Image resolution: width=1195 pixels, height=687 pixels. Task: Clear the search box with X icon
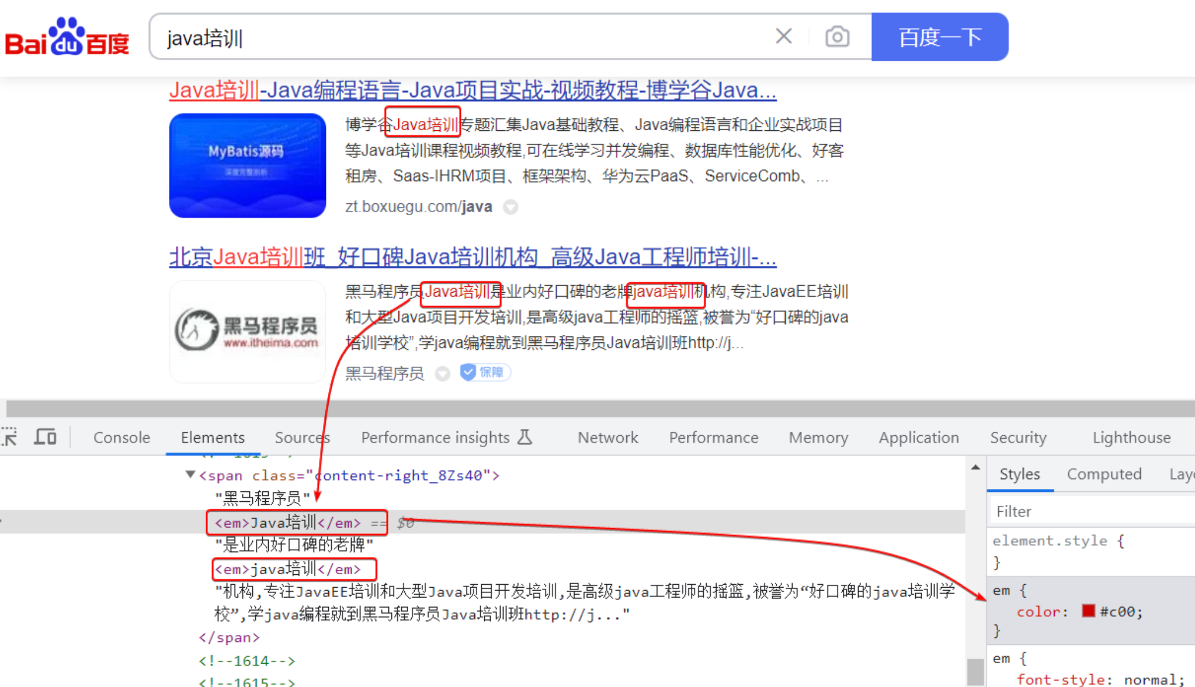click(x=783, y=36)
